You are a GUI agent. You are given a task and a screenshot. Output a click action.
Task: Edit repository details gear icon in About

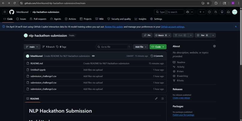pyautogui.click(x=214, y=46)
